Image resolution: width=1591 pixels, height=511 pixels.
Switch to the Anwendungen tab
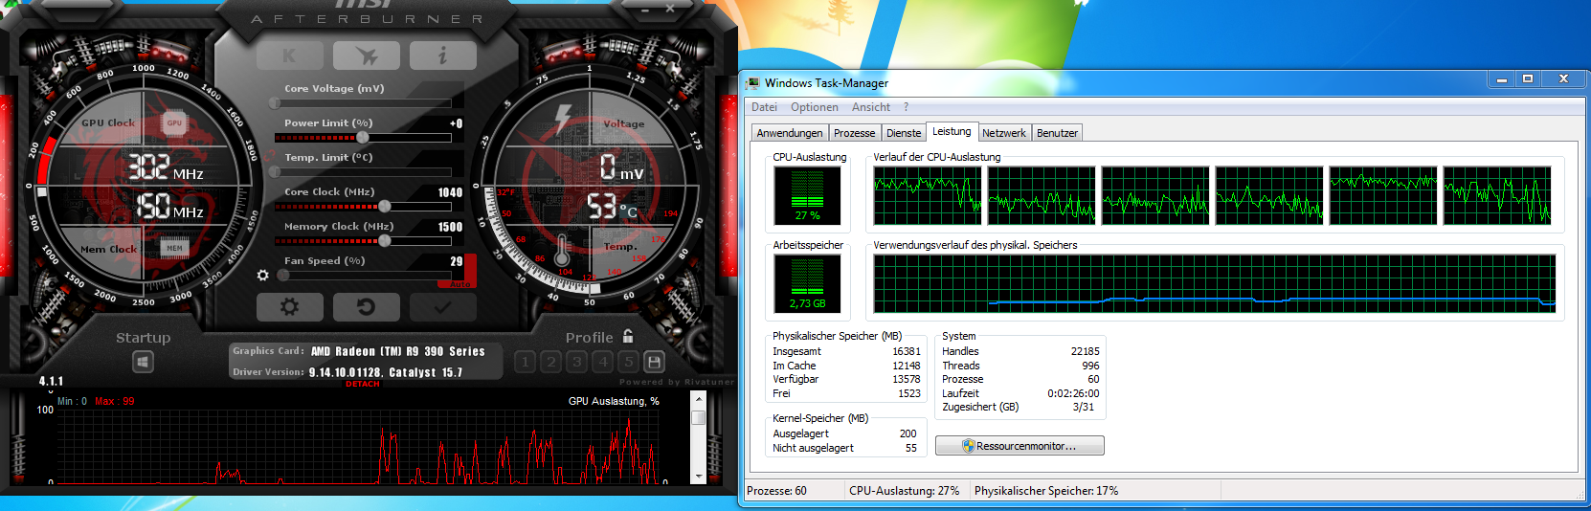tap(790, 133)
